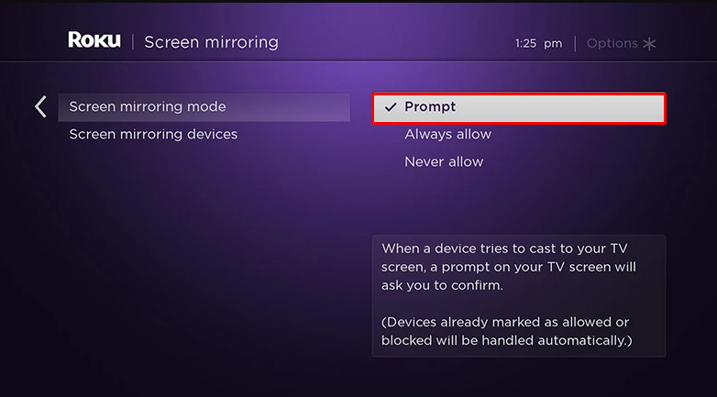
Task: Click the horizontal line under the header
Action: click(358, 61)
